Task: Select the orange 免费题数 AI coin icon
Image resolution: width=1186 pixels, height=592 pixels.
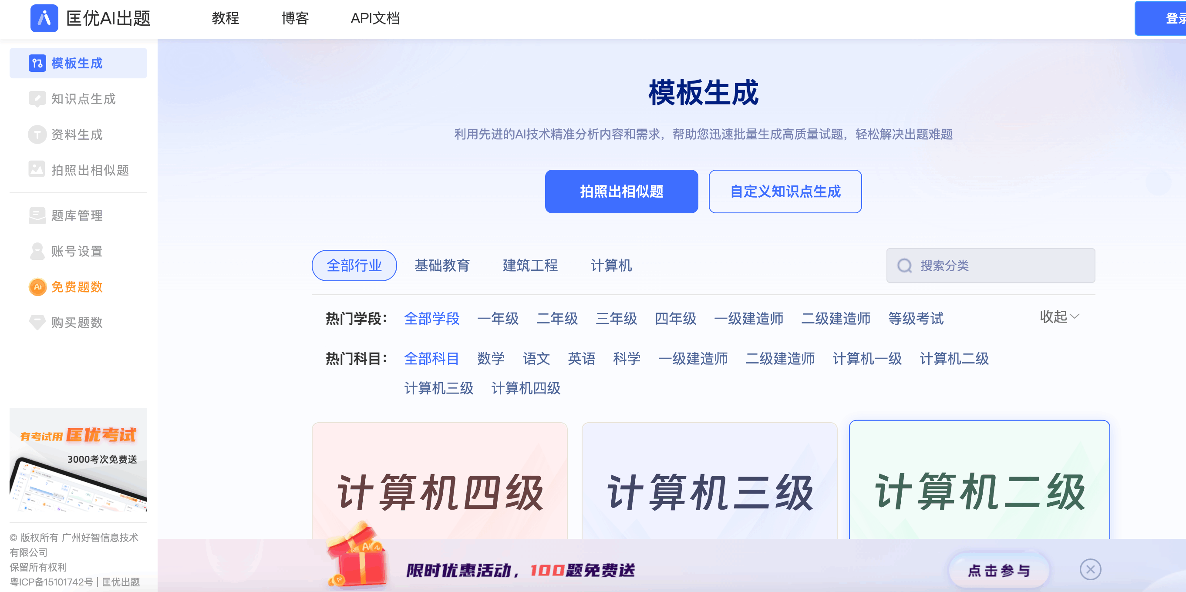Action: (37, 287)
